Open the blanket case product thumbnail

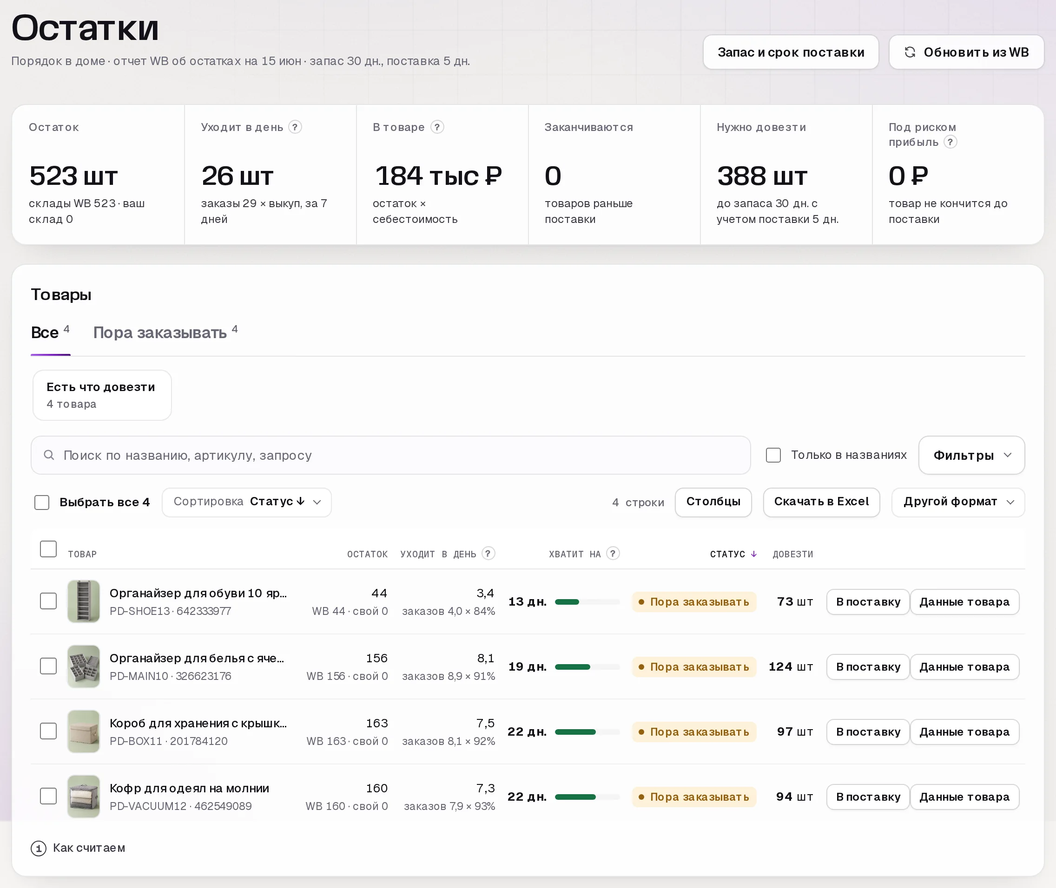pos(84,796)
